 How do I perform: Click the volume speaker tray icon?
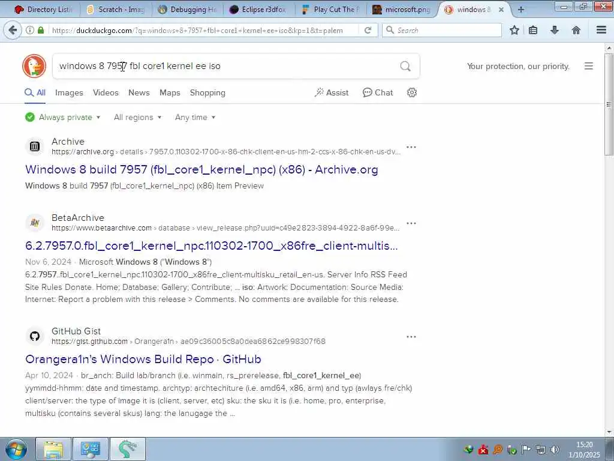click(555, 449)
